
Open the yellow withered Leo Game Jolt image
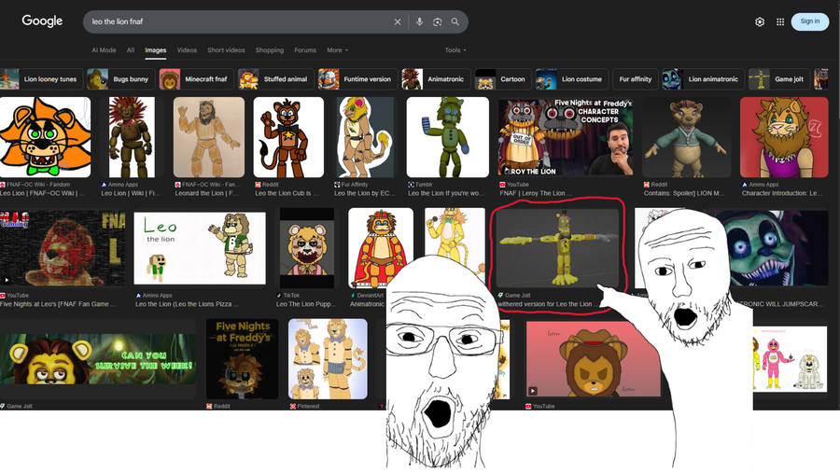[x=557, y=248]
